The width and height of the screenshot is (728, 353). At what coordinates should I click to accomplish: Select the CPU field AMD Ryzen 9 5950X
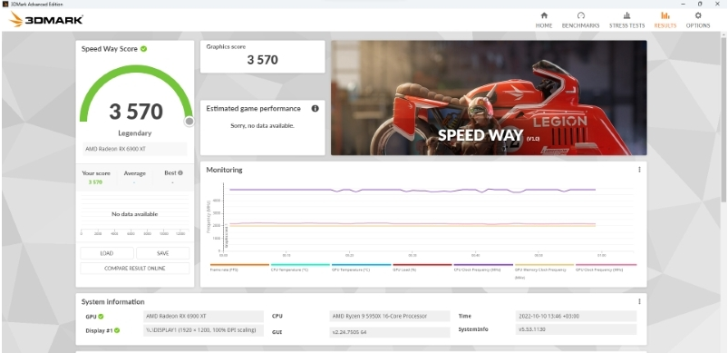(x=390, y=317)
